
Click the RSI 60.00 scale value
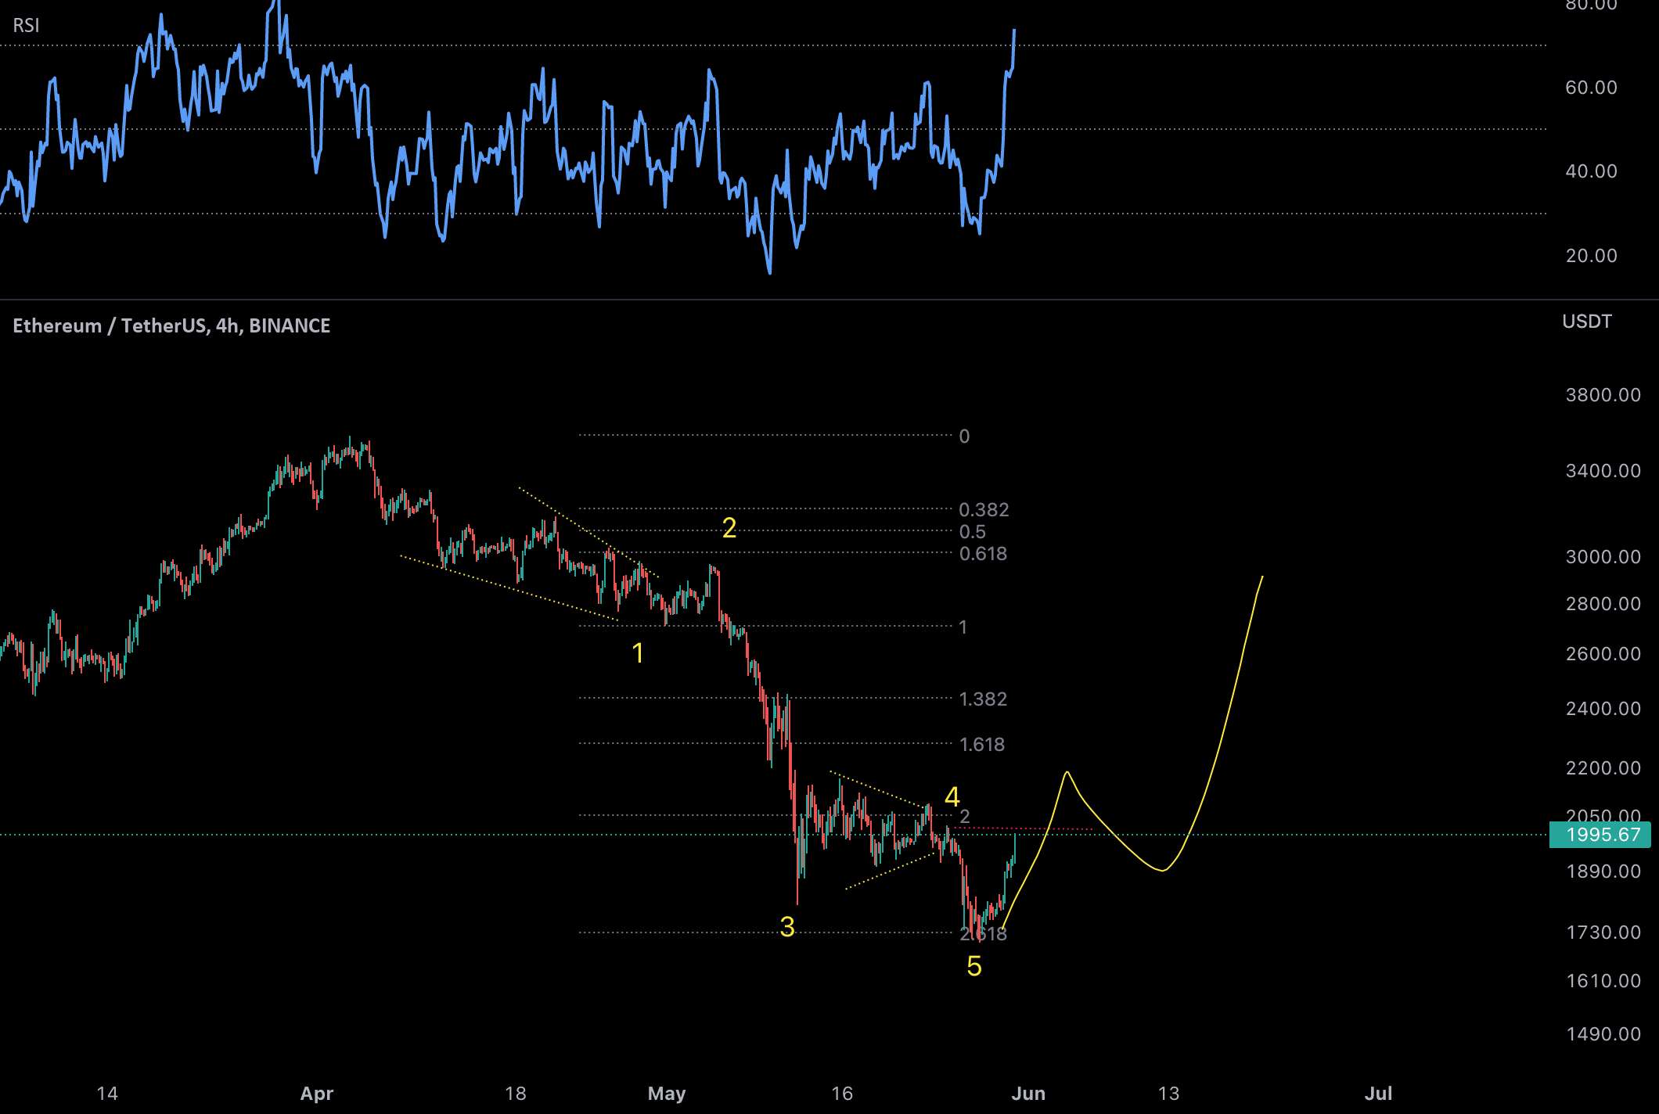[1591, 87]
